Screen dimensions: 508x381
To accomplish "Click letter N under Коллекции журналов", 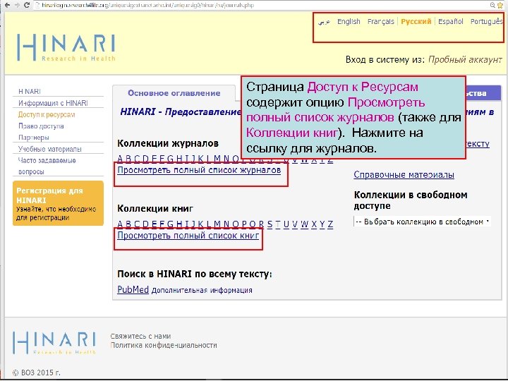I will (226, 159).
